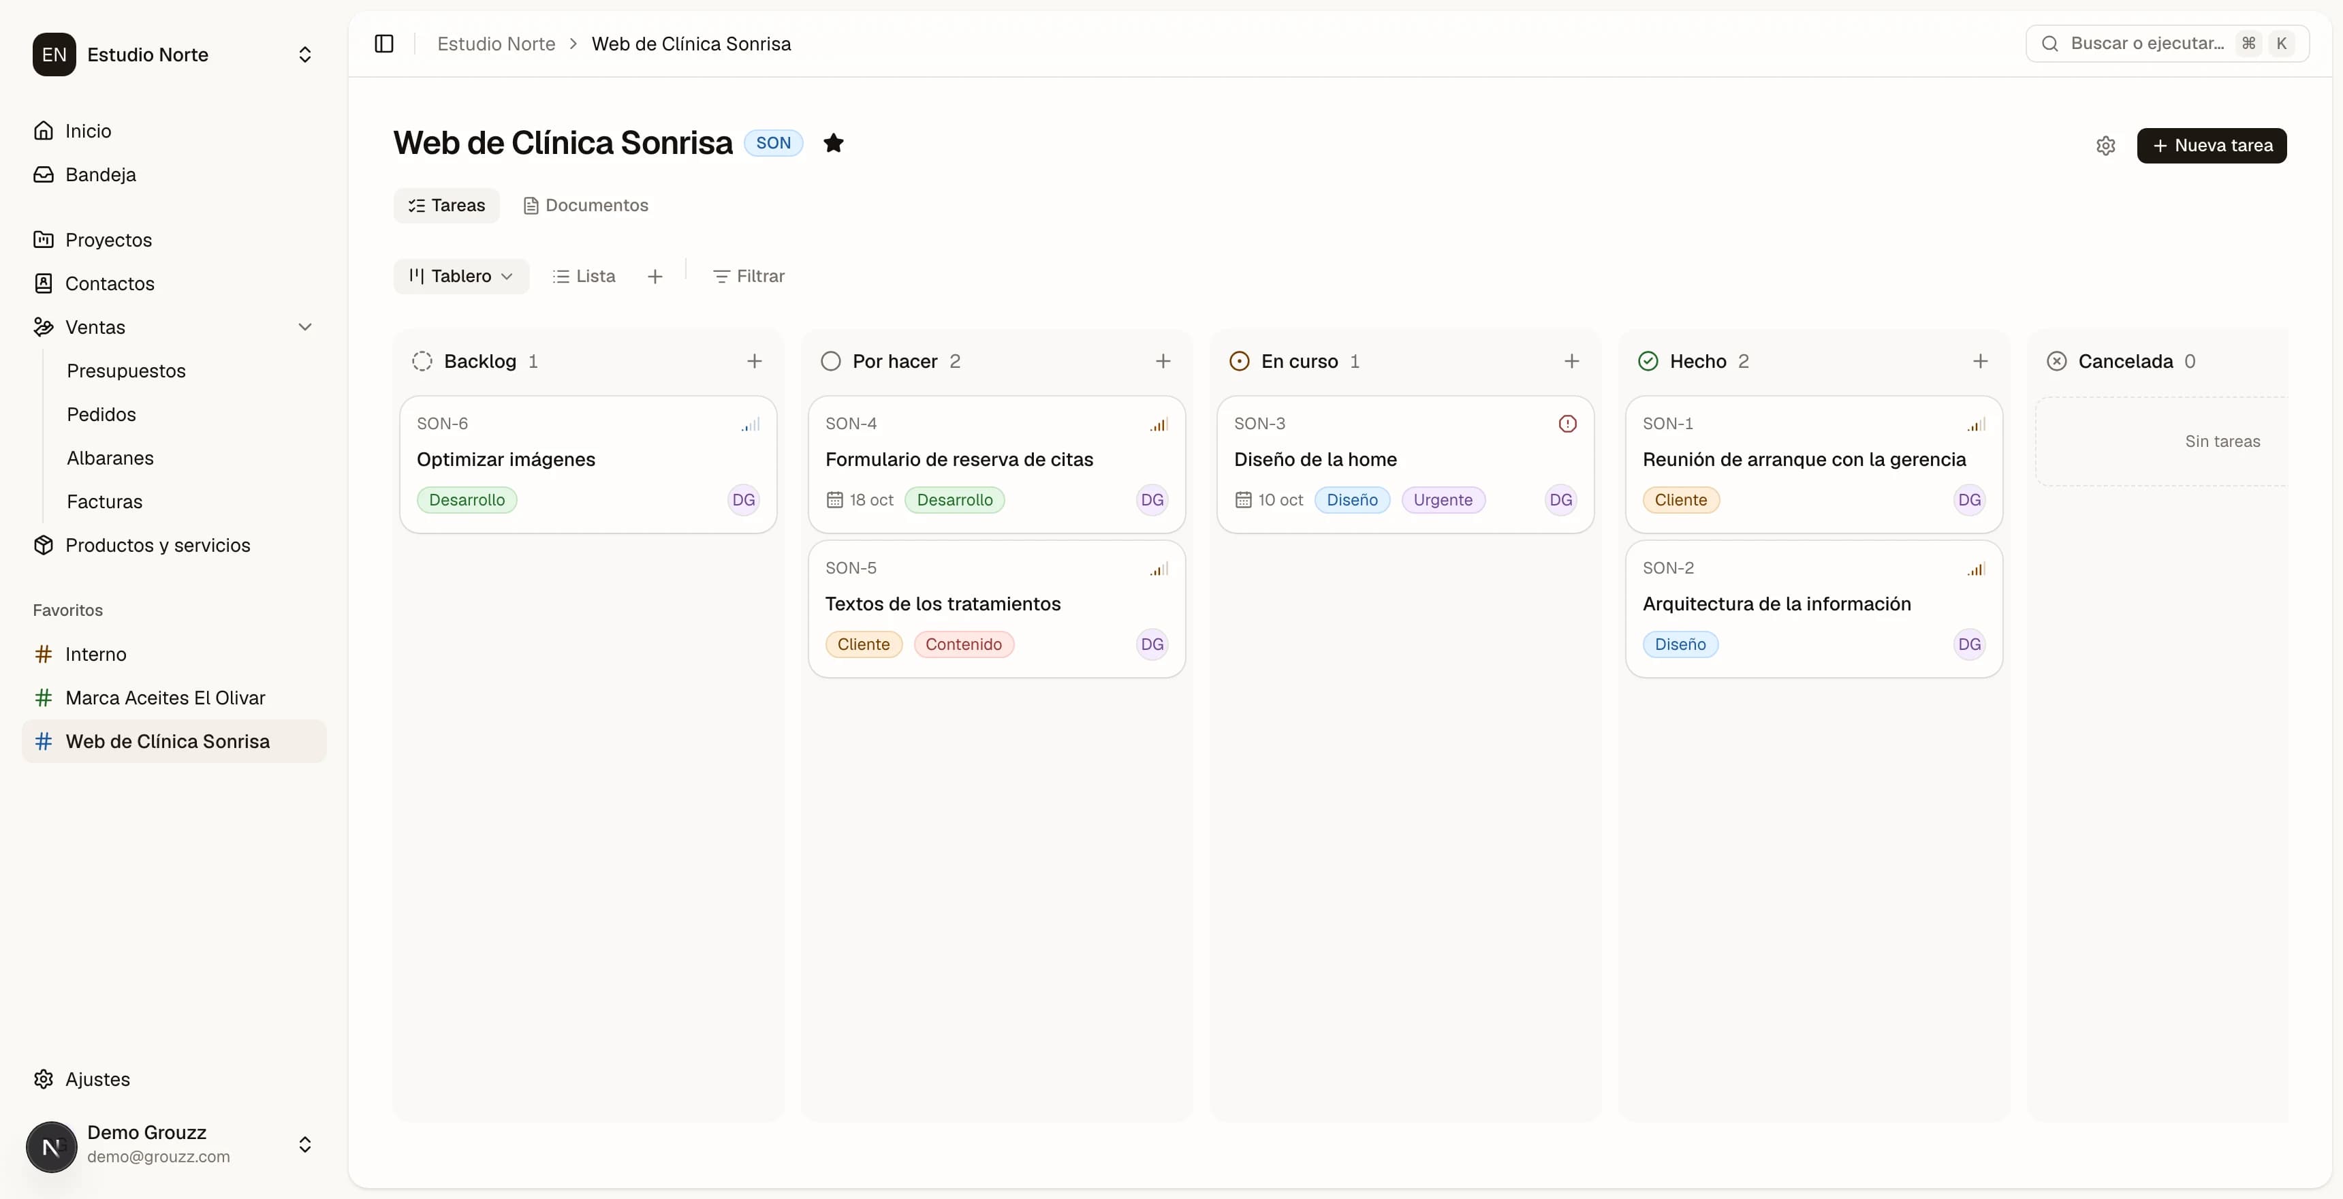Screen dimensions: 2343x1199
Task: Add a task to the Backlog column
Action: (754, 361)
